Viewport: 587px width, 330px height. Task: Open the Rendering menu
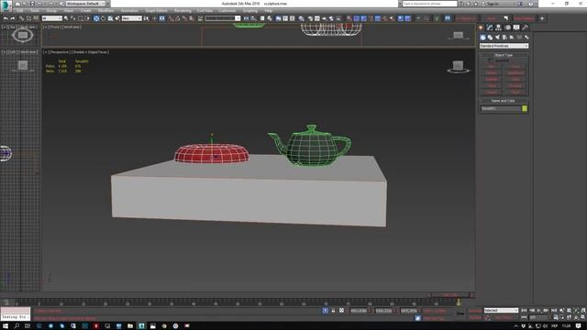183,11
